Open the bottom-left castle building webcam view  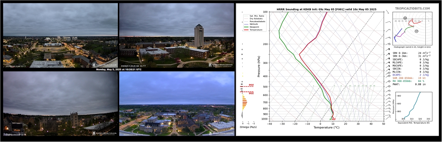(60, 104)
